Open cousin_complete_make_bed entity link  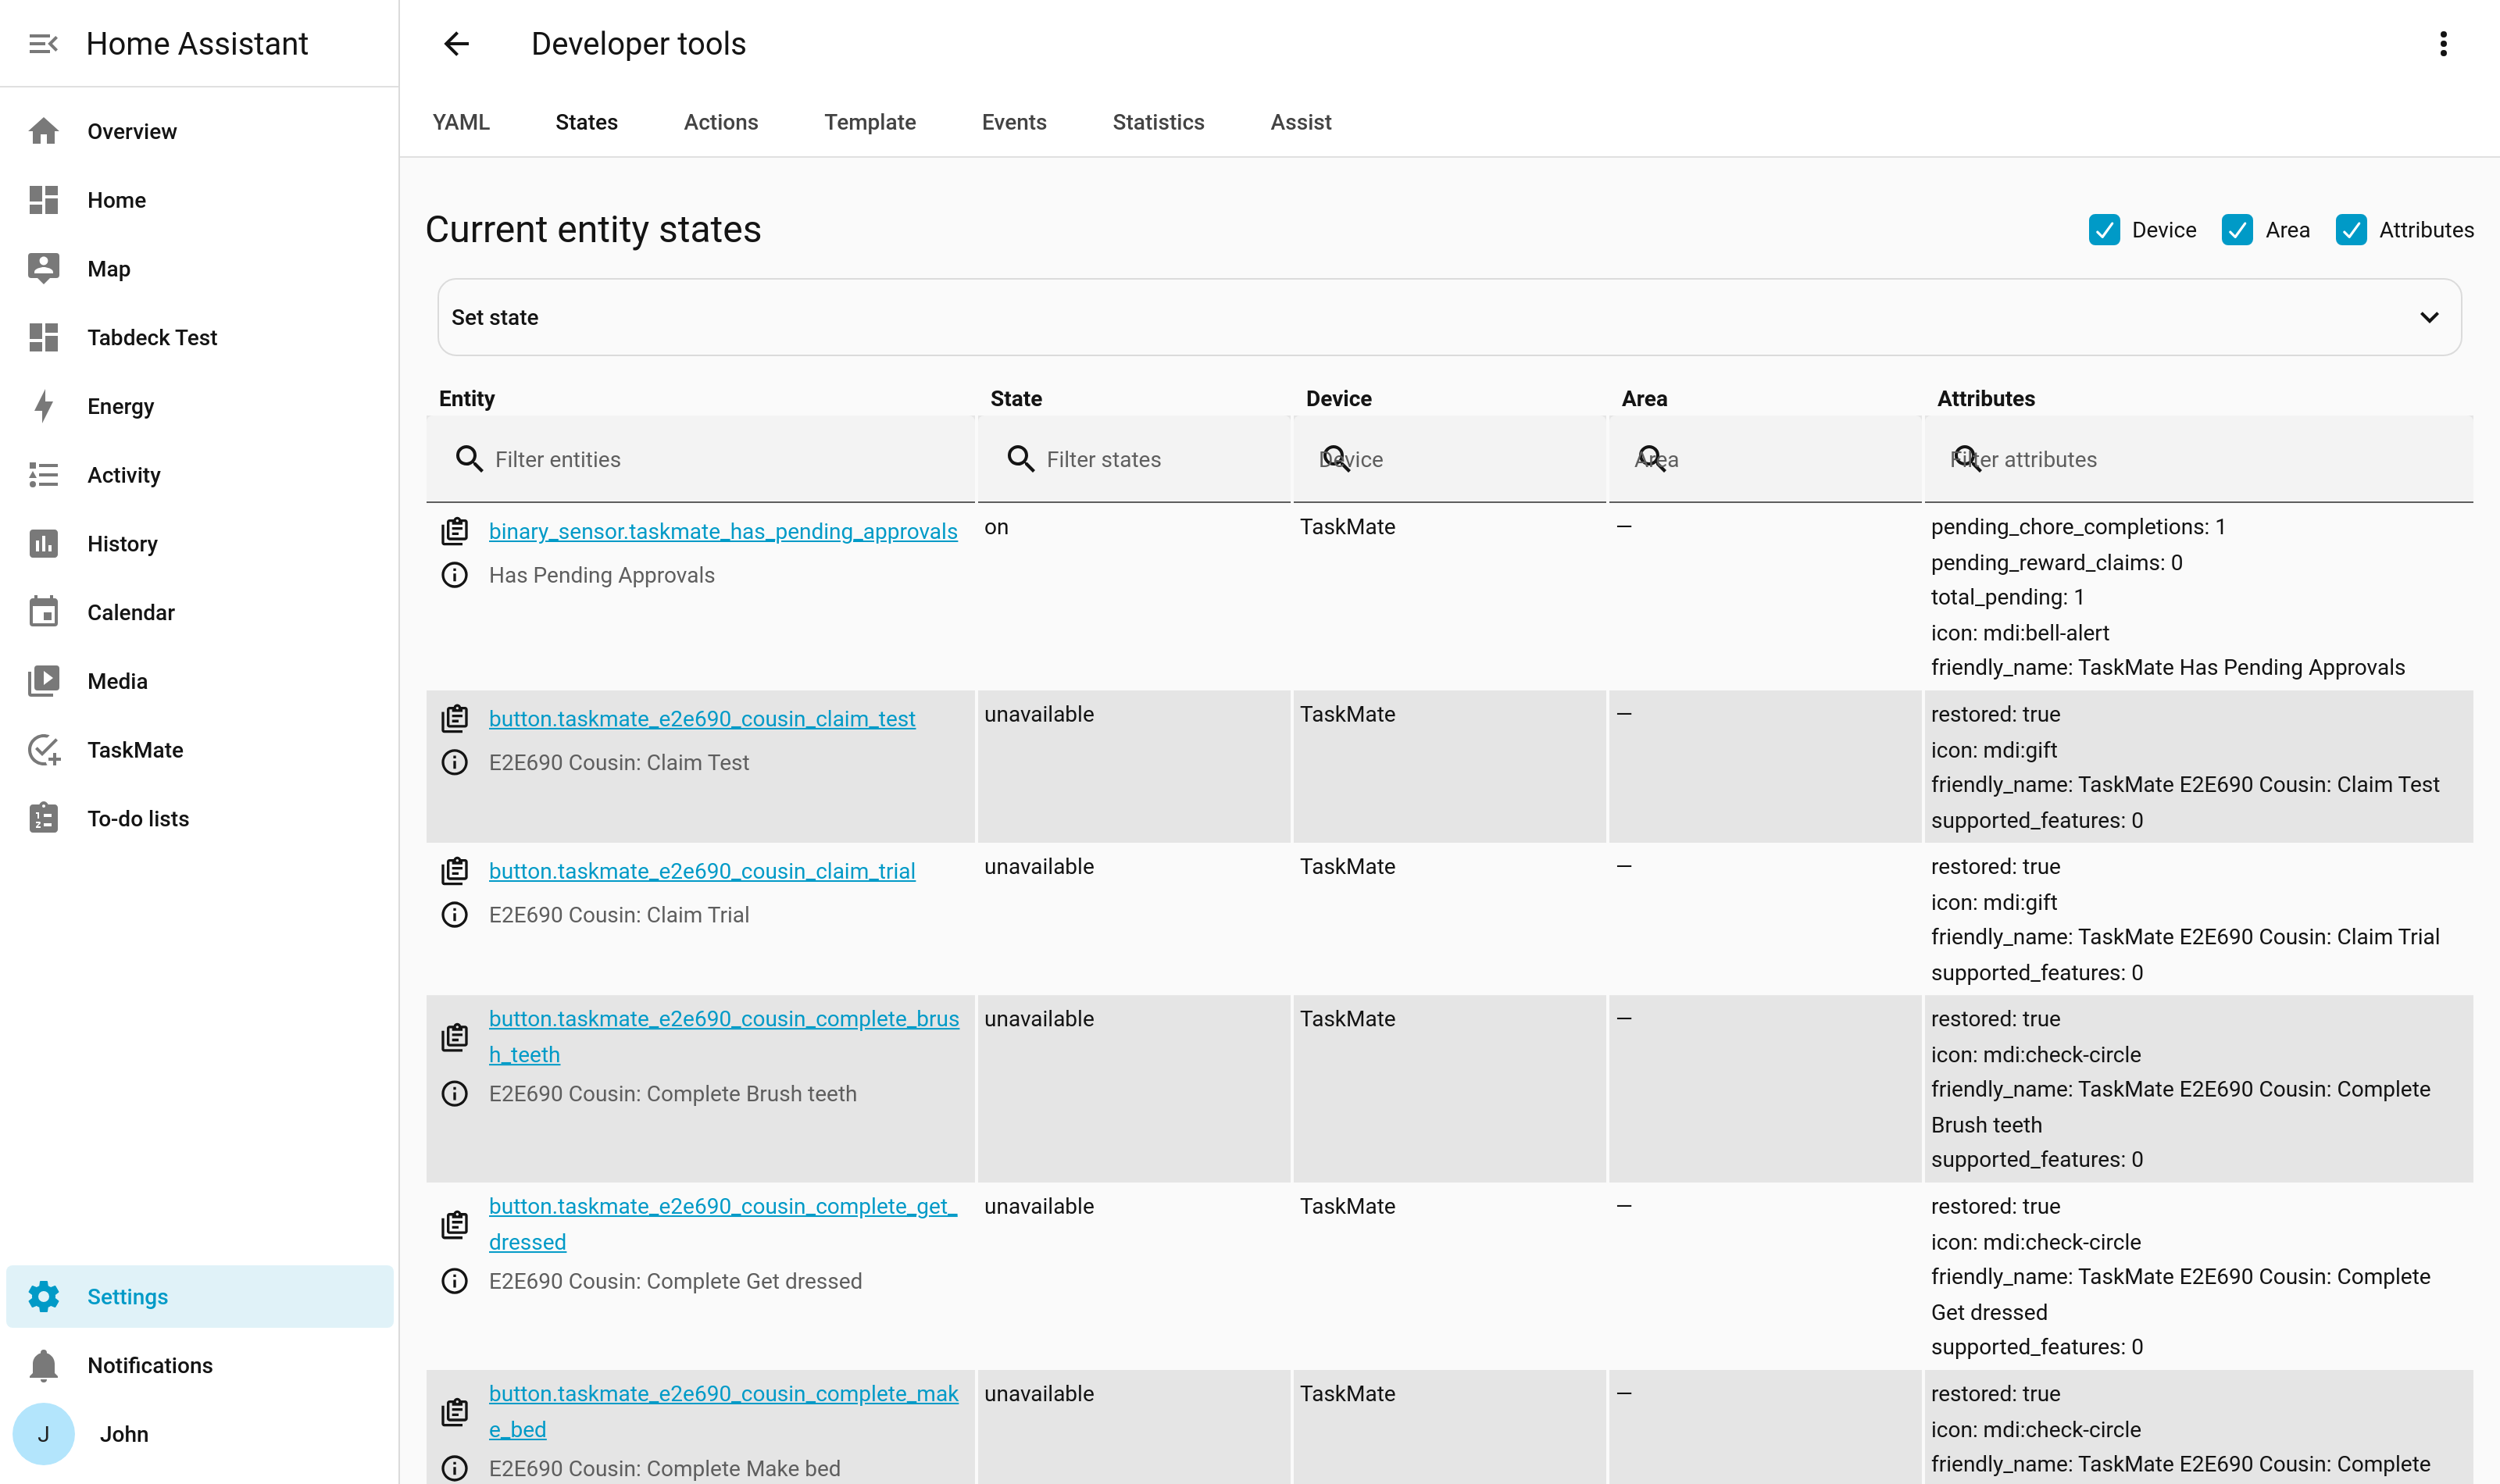coord(724,1412)
